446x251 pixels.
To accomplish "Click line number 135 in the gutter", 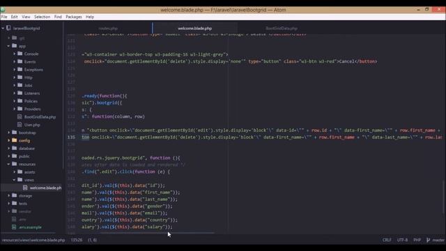I will pos(71,137).
